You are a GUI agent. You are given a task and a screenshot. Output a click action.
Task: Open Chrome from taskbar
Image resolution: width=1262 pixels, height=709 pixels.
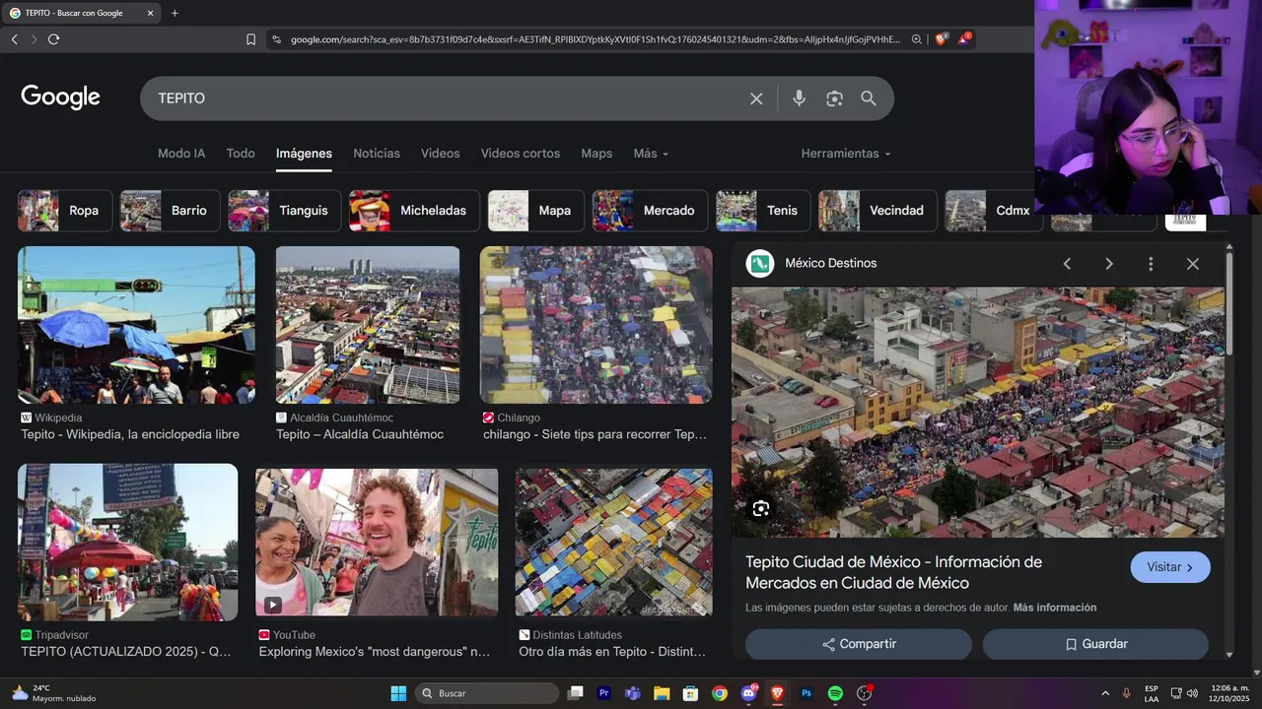[x=720, y=693]
